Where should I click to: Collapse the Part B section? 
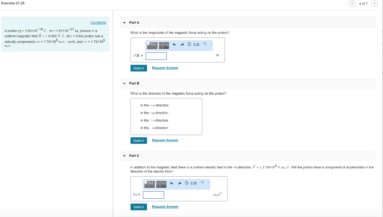(124, 83)
